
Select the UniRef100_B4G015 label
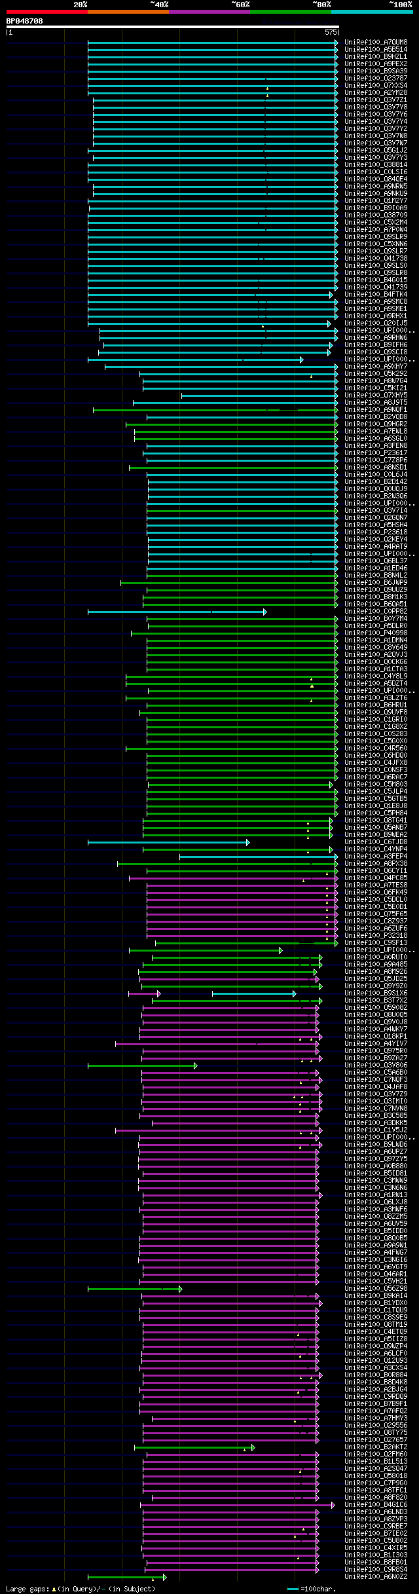(x=376, y=280)
